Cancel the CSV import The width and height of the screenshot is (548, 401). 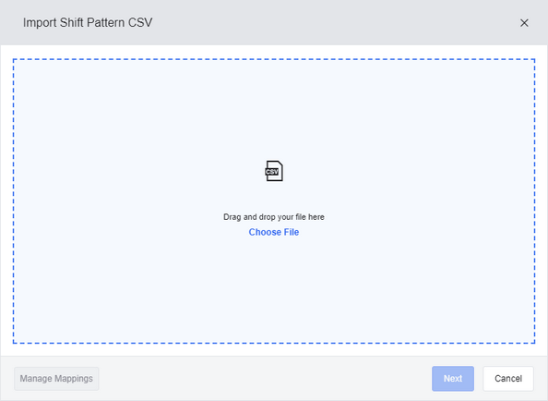tap(508, 378)
